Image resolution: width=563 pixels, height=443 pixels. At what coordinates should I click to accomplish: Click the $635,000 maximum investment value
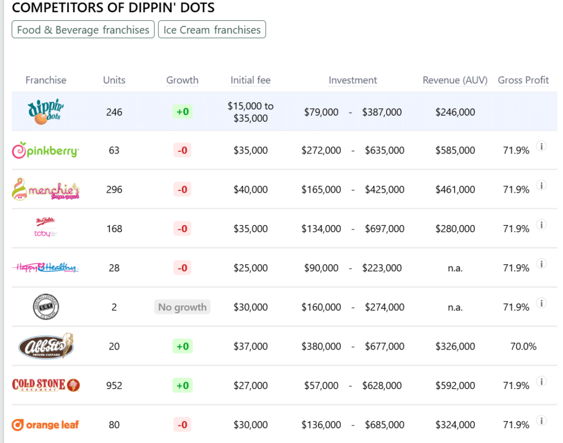point(384,150)
